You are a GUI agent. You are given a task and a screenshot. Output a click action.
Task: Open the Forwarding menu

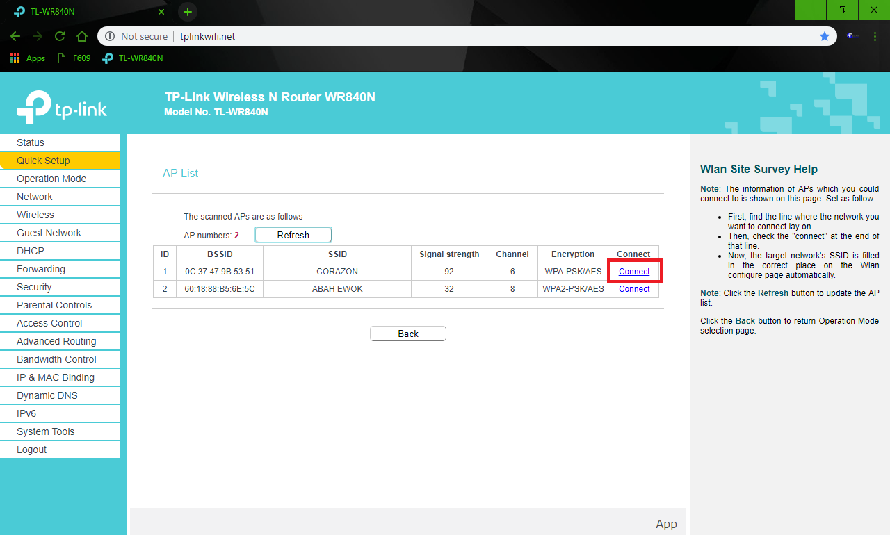pos(60,269)
